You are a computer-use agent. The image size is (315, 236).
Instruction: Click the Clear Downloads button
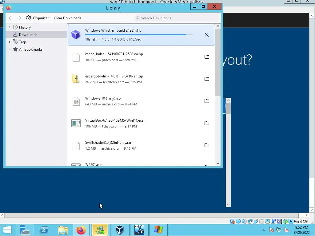click(x=67, y=18)
